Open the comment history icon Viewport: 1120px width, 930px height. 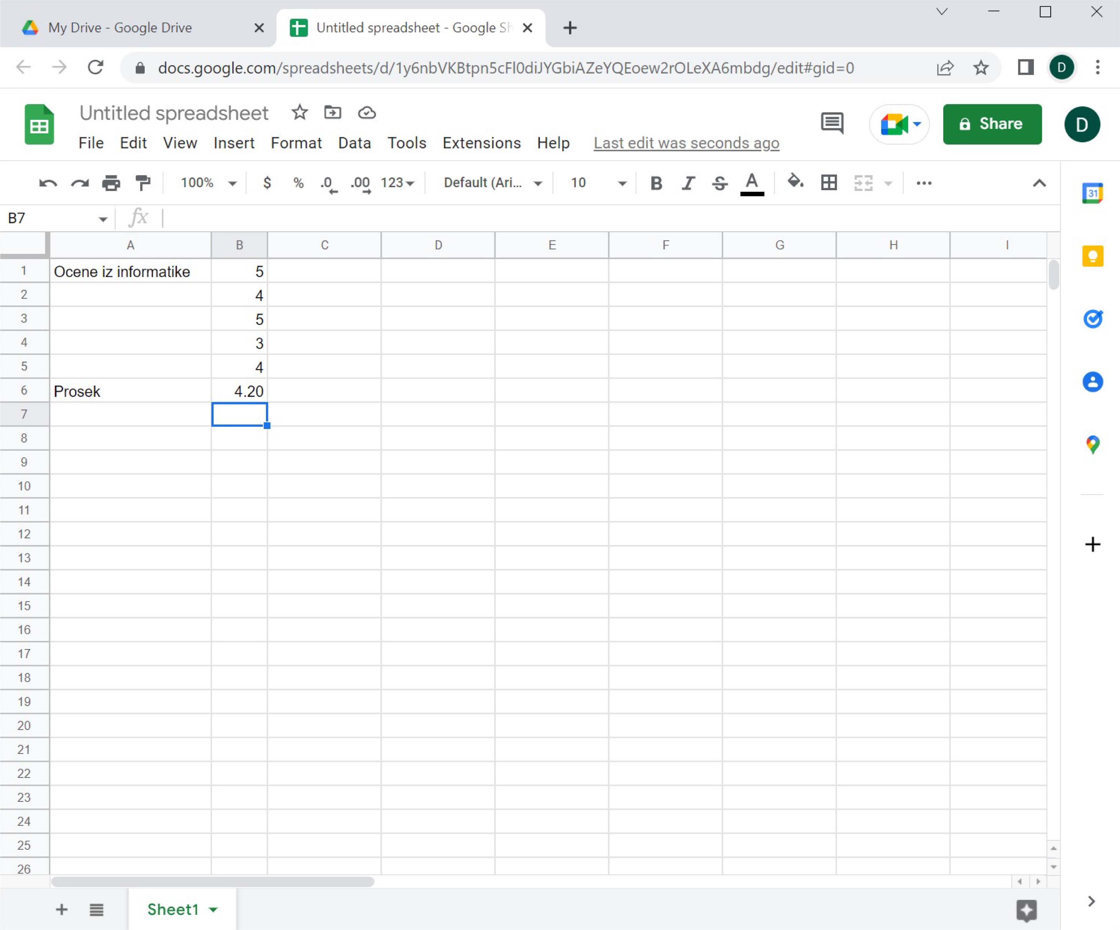pyautogui.click(x=831, y=124)
